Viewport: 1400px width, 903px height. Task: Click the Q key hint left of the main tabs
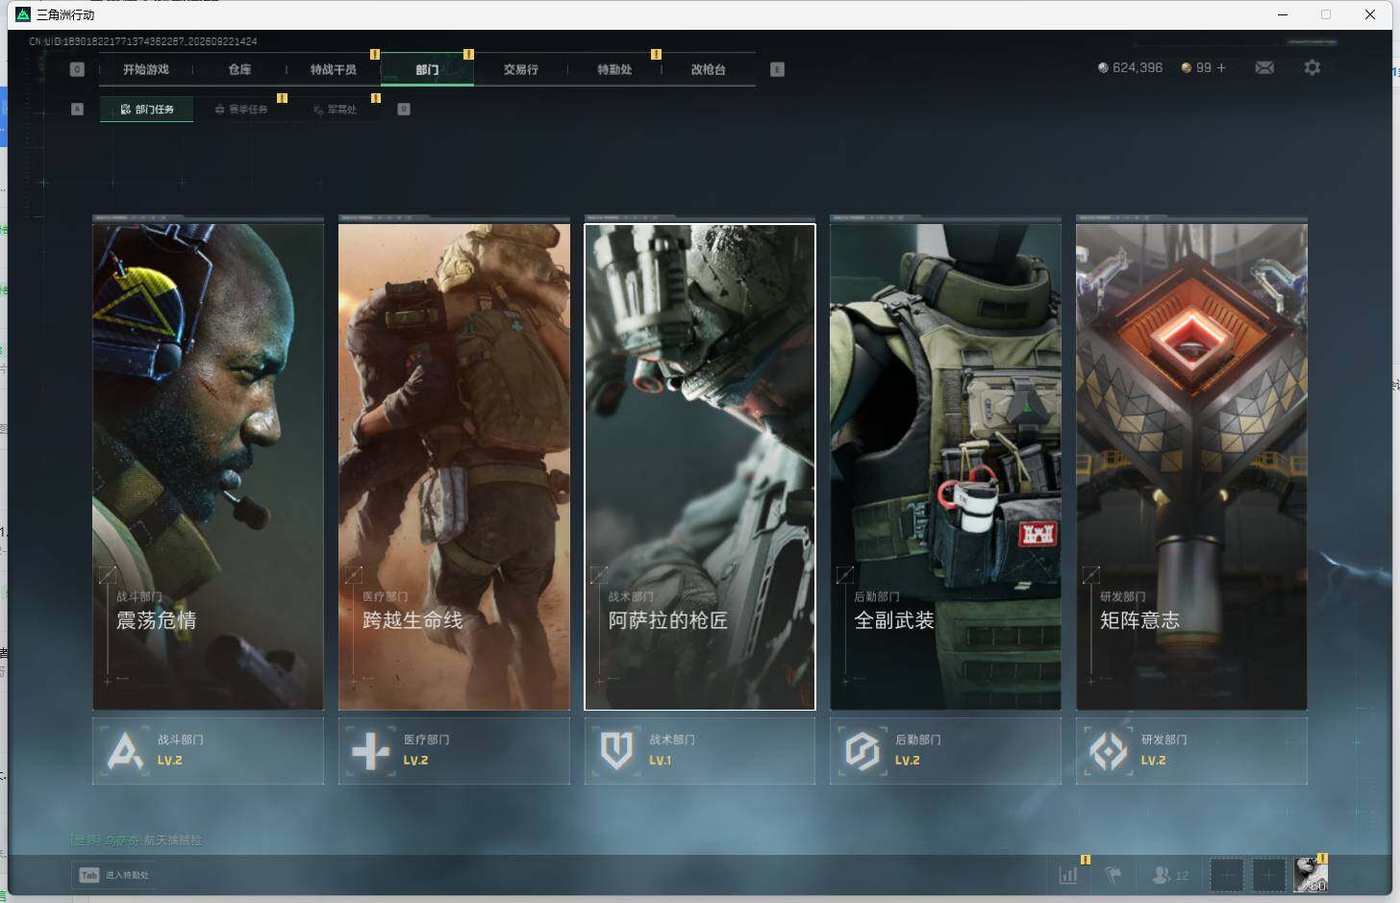77,69
